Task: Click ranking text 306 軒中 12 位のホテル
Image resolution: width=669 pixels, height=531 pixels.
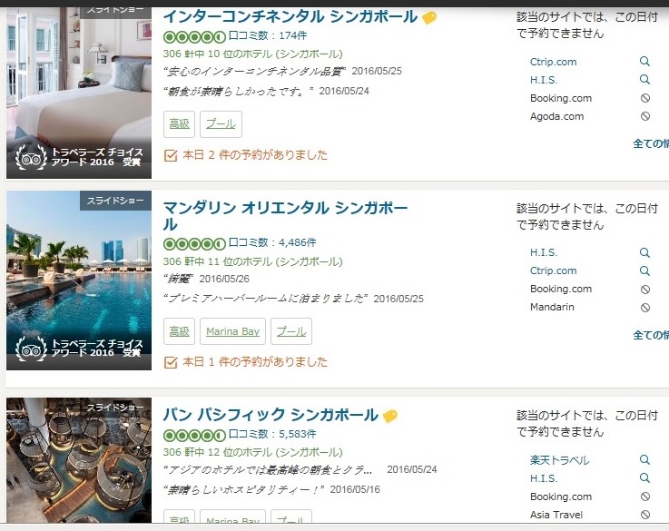Action: pos(253,452)
